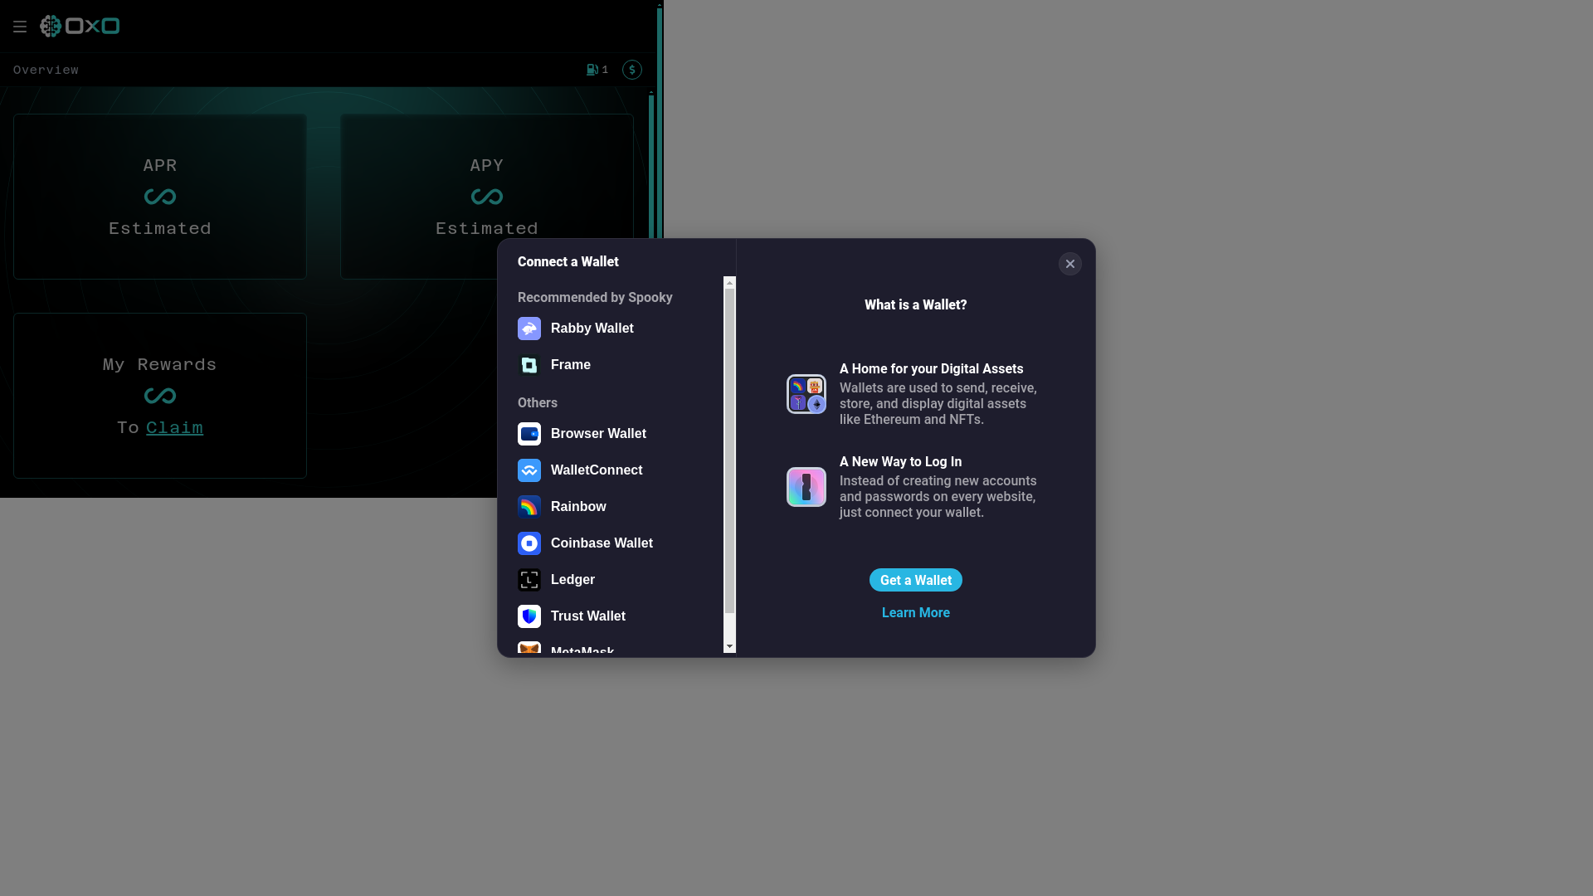Click the 0x0 brain logo

pyautogui.click(x=80, y=27)
